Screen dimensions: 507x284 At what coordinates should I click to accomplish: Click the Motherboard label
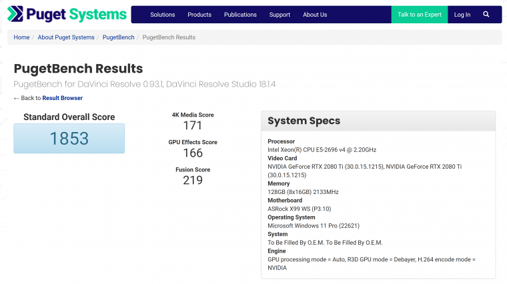click(x=285, y=200)
